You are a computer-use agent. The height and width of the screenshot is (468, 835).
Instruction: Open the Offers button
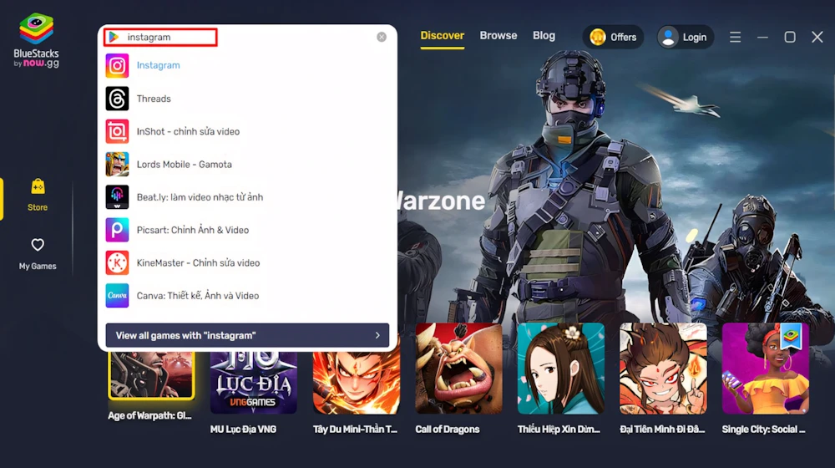tap(613, 38)
